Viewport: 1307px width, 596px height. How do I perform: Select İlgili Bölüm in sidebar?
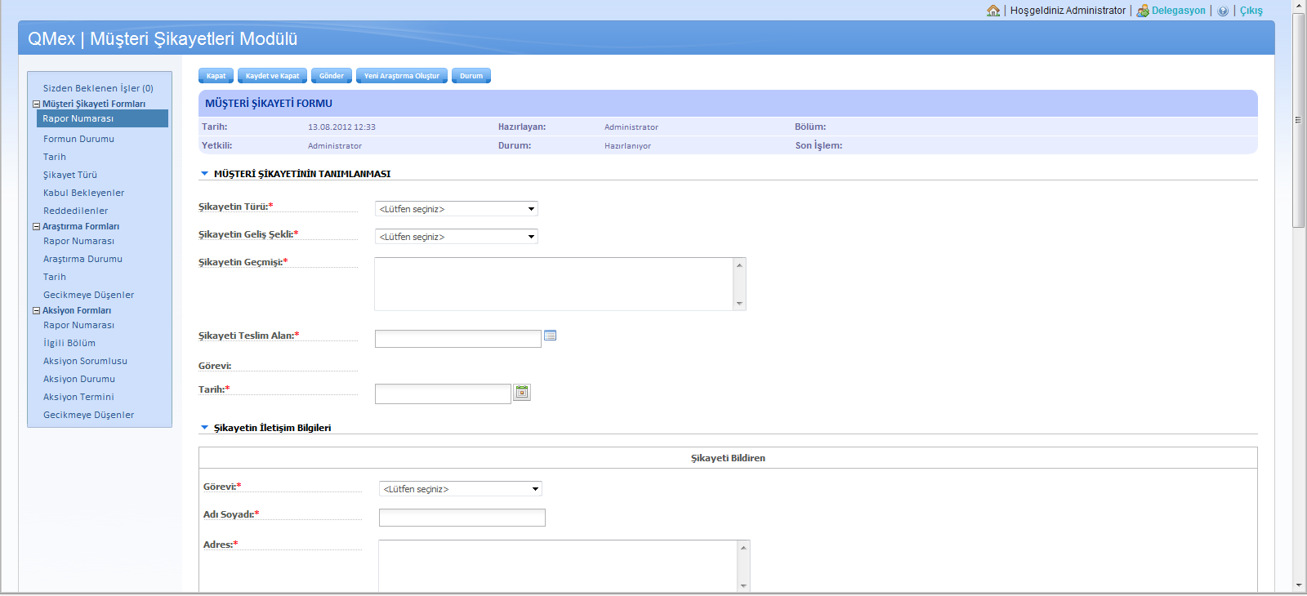[x=69, y=343]
